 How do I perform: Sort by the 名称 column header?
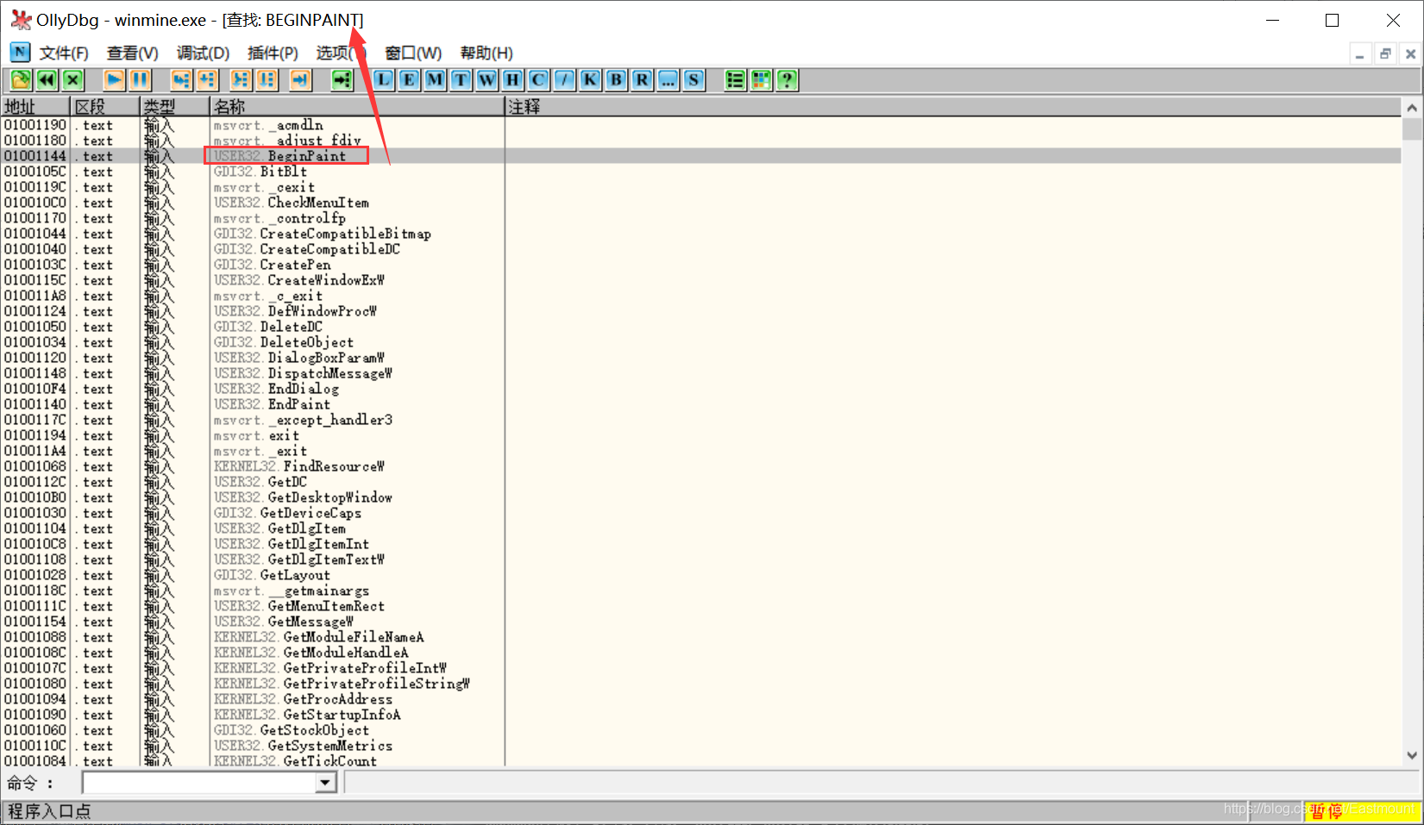358,106
